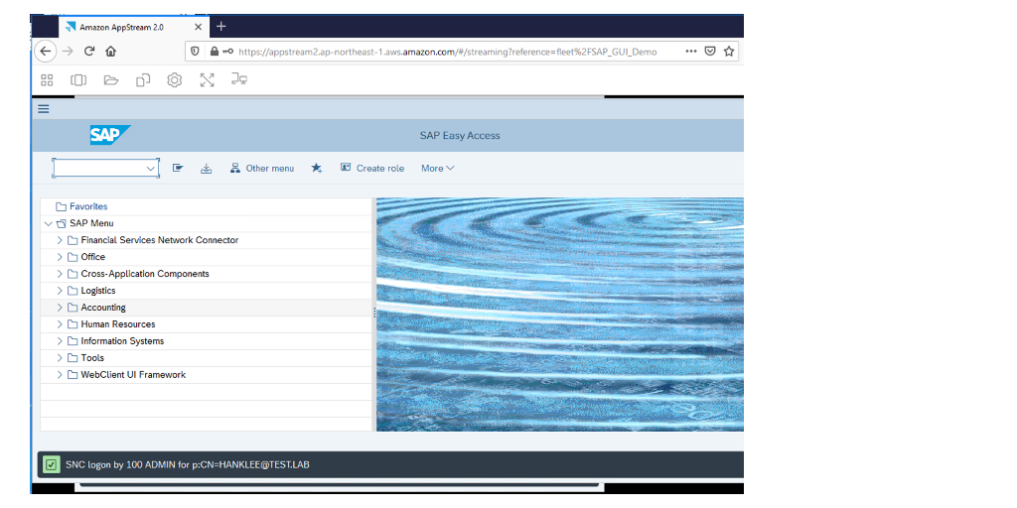Click the SAP logo
Image resolution: width=1017 pixels, height=508 pixels.
tap(110, 135)
